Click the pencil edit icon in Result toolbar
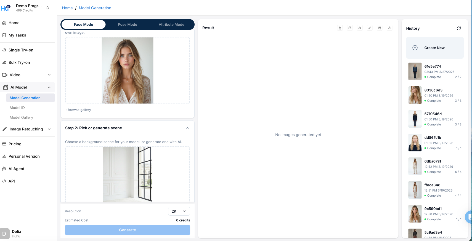 [x=370, y=28]
